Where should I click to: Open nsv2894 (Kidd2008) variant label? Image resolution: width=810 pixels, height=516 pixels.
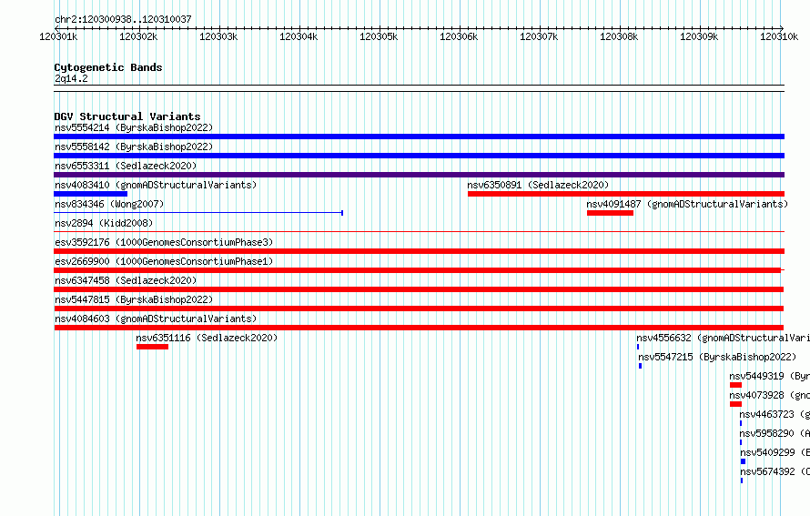tap(104, 223)
